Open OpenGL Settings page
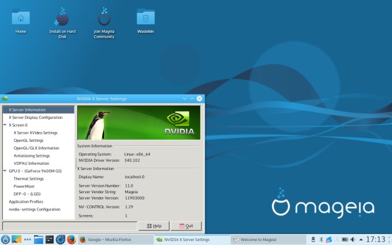Image resolution: width=392 pixels, height=245 pixels. [28, 140]
